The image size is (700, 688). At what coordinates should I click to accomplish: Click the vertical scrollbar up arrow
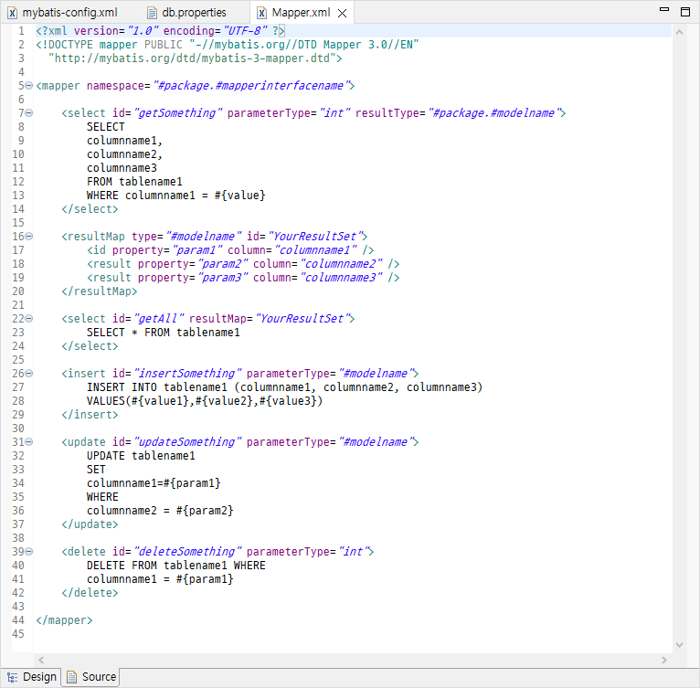[x=680, y=32]
